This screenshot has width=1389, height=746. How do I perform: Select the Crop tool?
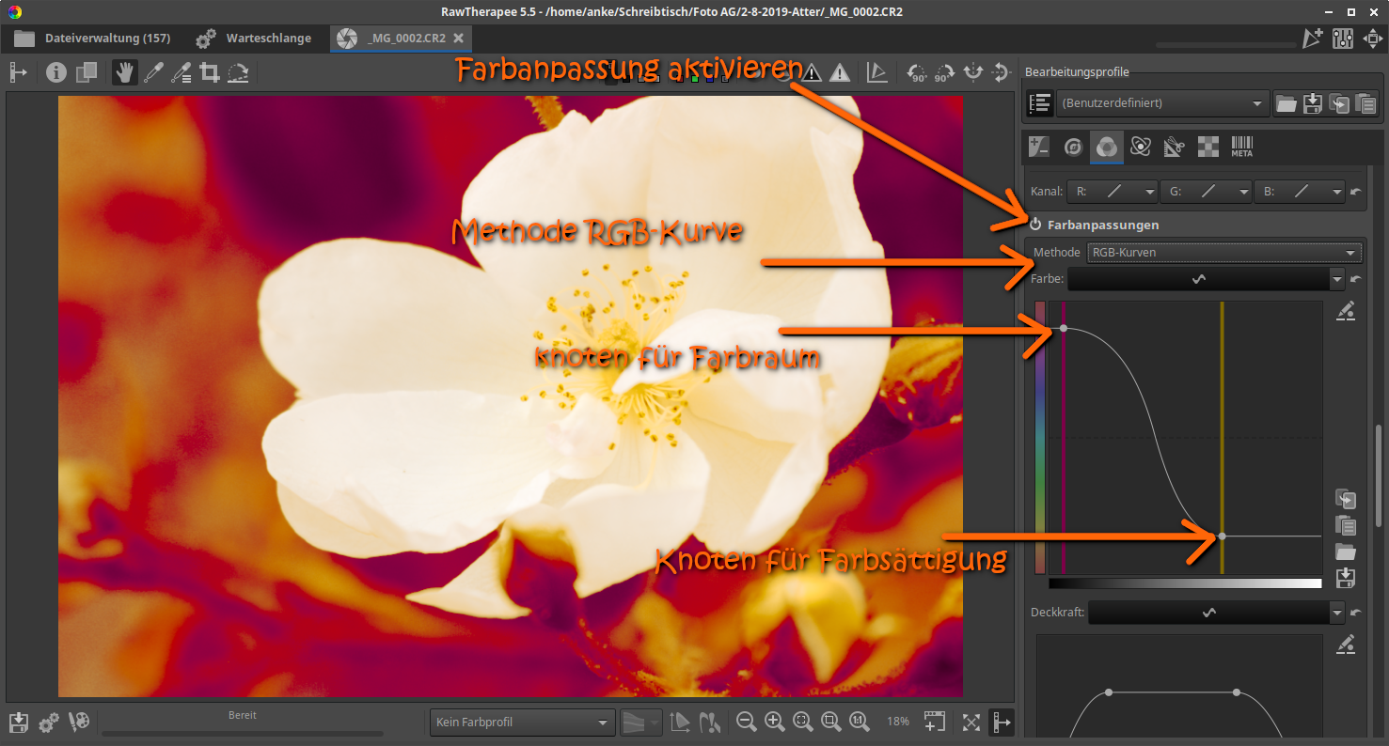click(209, 72)
